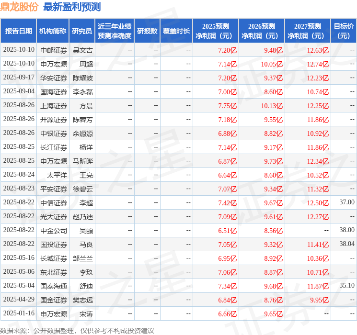Select the 中金公司 row institution name

click(x=54, y=230)
